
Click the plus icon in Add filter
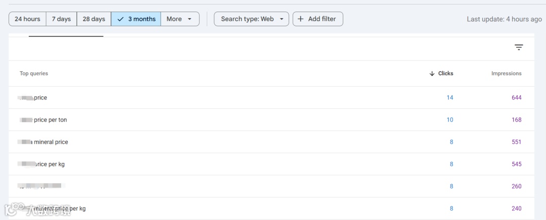pyautogui.click(x=300, y=19)
